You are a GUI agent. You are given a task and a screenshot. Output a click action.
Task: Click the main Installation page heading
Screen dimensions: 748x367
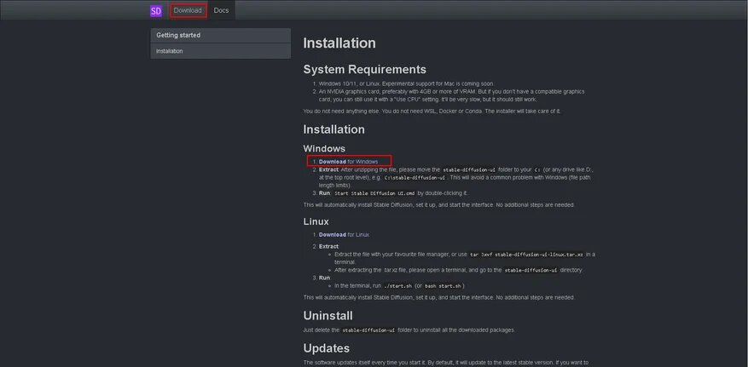pyautogui.click(x=339, y=43)
